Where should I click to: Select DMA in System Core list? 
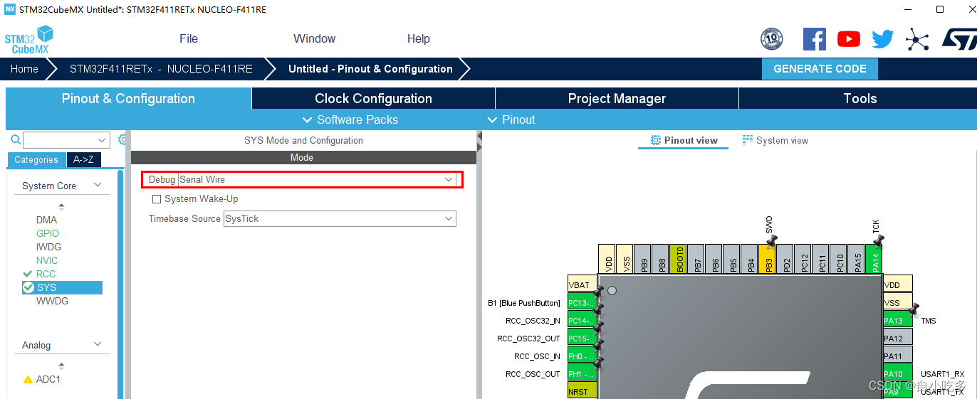[x=46, y=220]
